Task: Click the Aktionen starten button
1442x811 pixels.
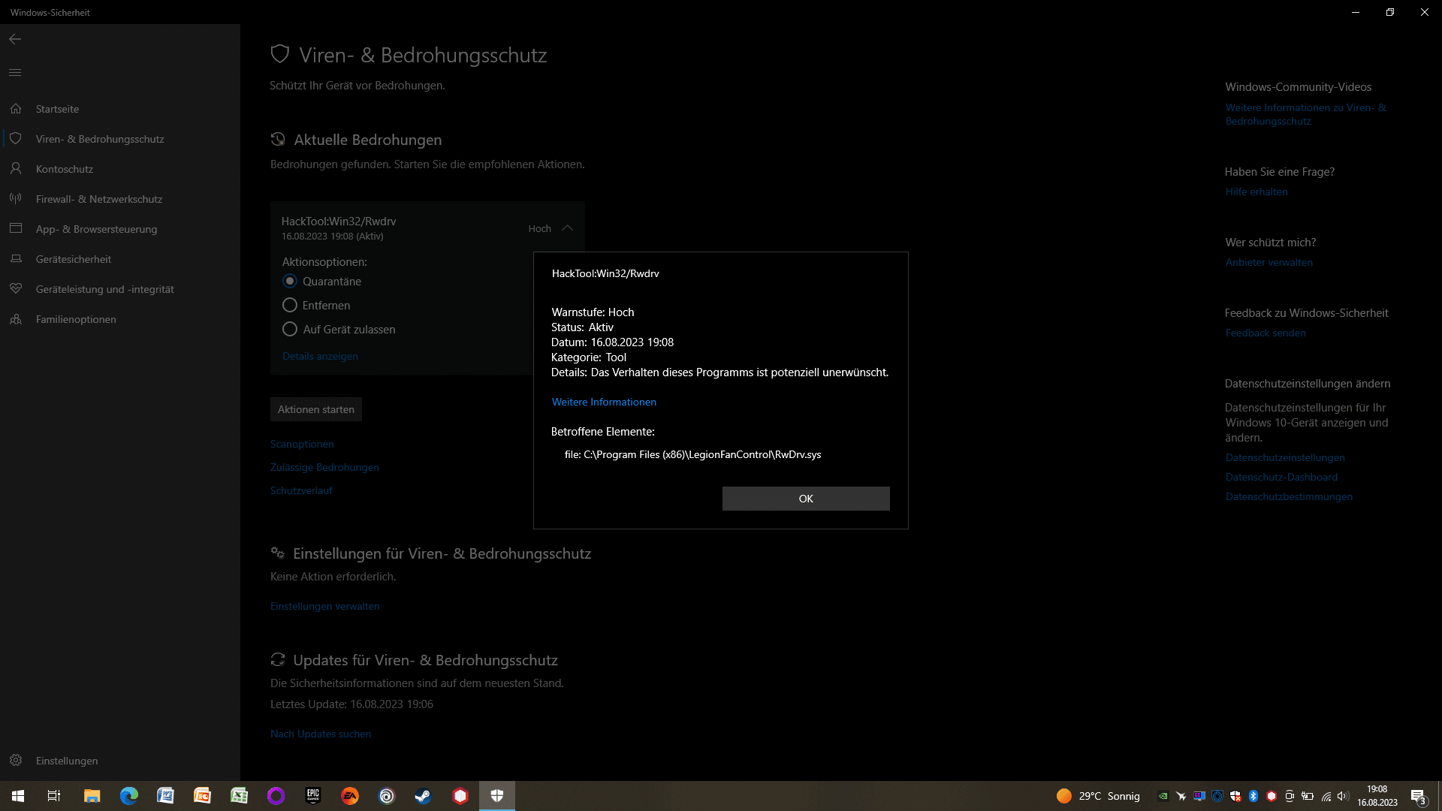Action: pyautogui.click(x=316, y=409)
